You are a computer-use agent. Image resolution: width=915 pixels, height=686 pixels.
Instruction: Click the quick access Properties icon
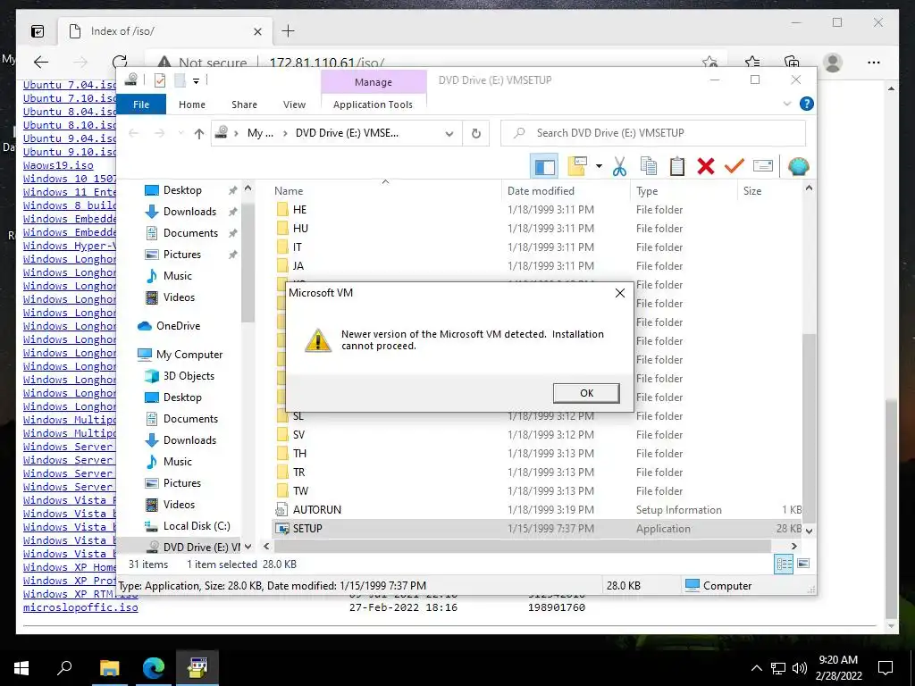(x=159, y=80)
